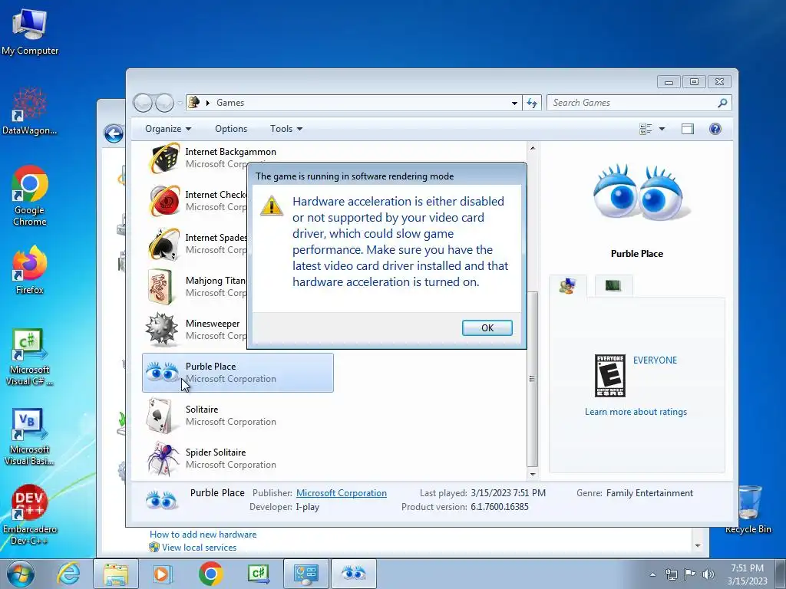786x589 pixels.
Task: Select the Internet Spades game icon
Action: click(164, 244)
